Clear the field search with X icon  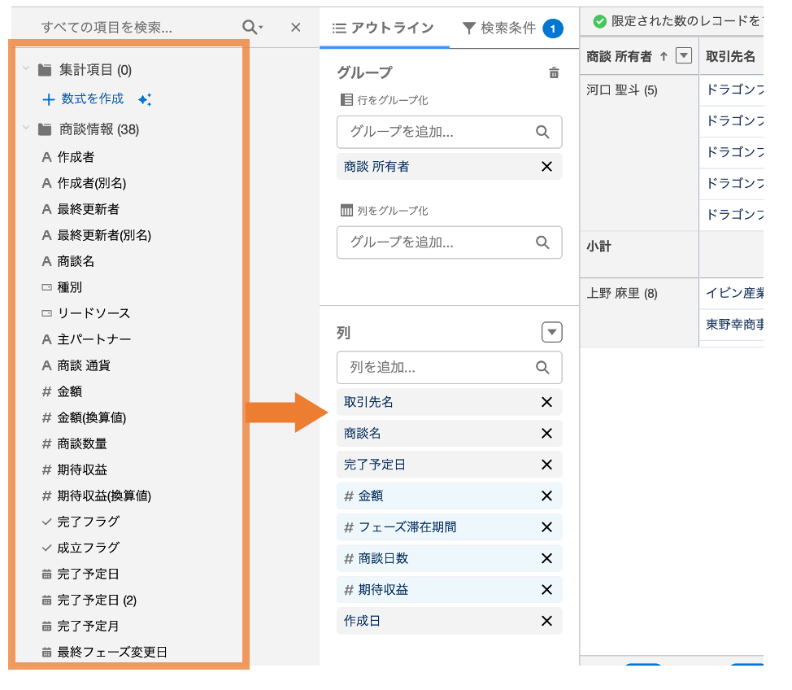coord(296,28)
